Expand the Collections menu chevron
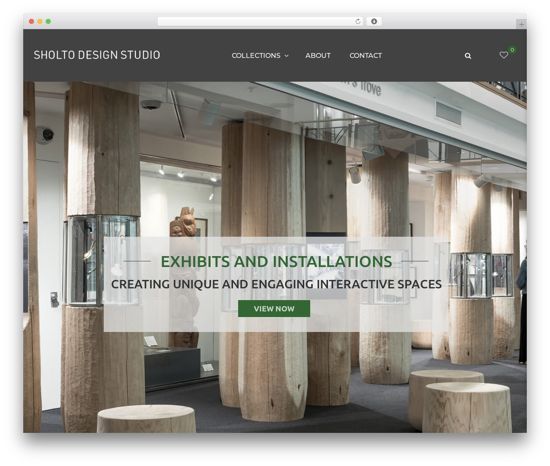This screenshot has height=466, width=550. pyautogui.click(x=287, y=56)
